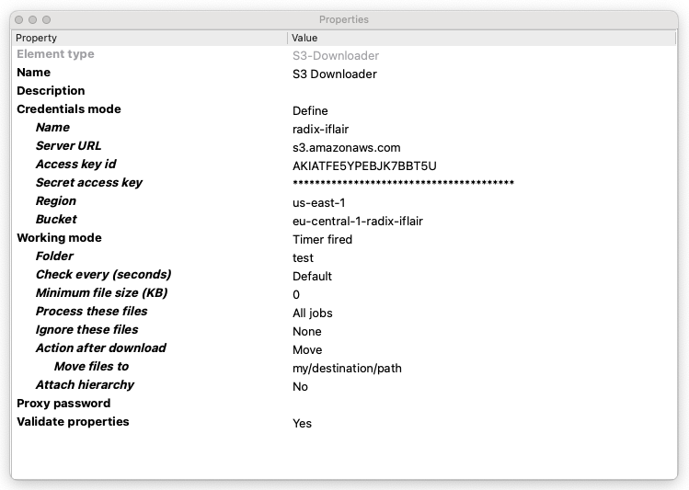Screen dimensions: 689x490
Task: Click the Folder value test
Action: (x=303, y=258)
